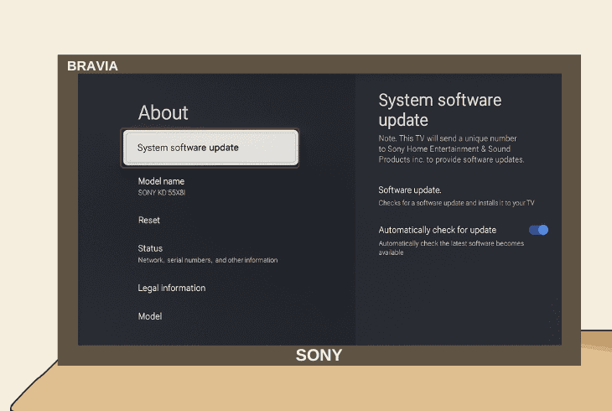This screenshot has width=612, height=411.
Task: Click the Software update. option
Action: [x=410, y=190]
